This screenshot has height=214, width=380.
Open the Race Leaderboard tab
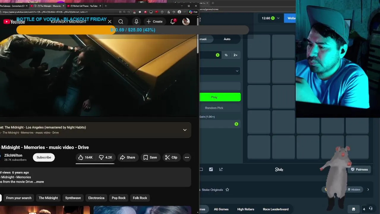coord(275,209)
